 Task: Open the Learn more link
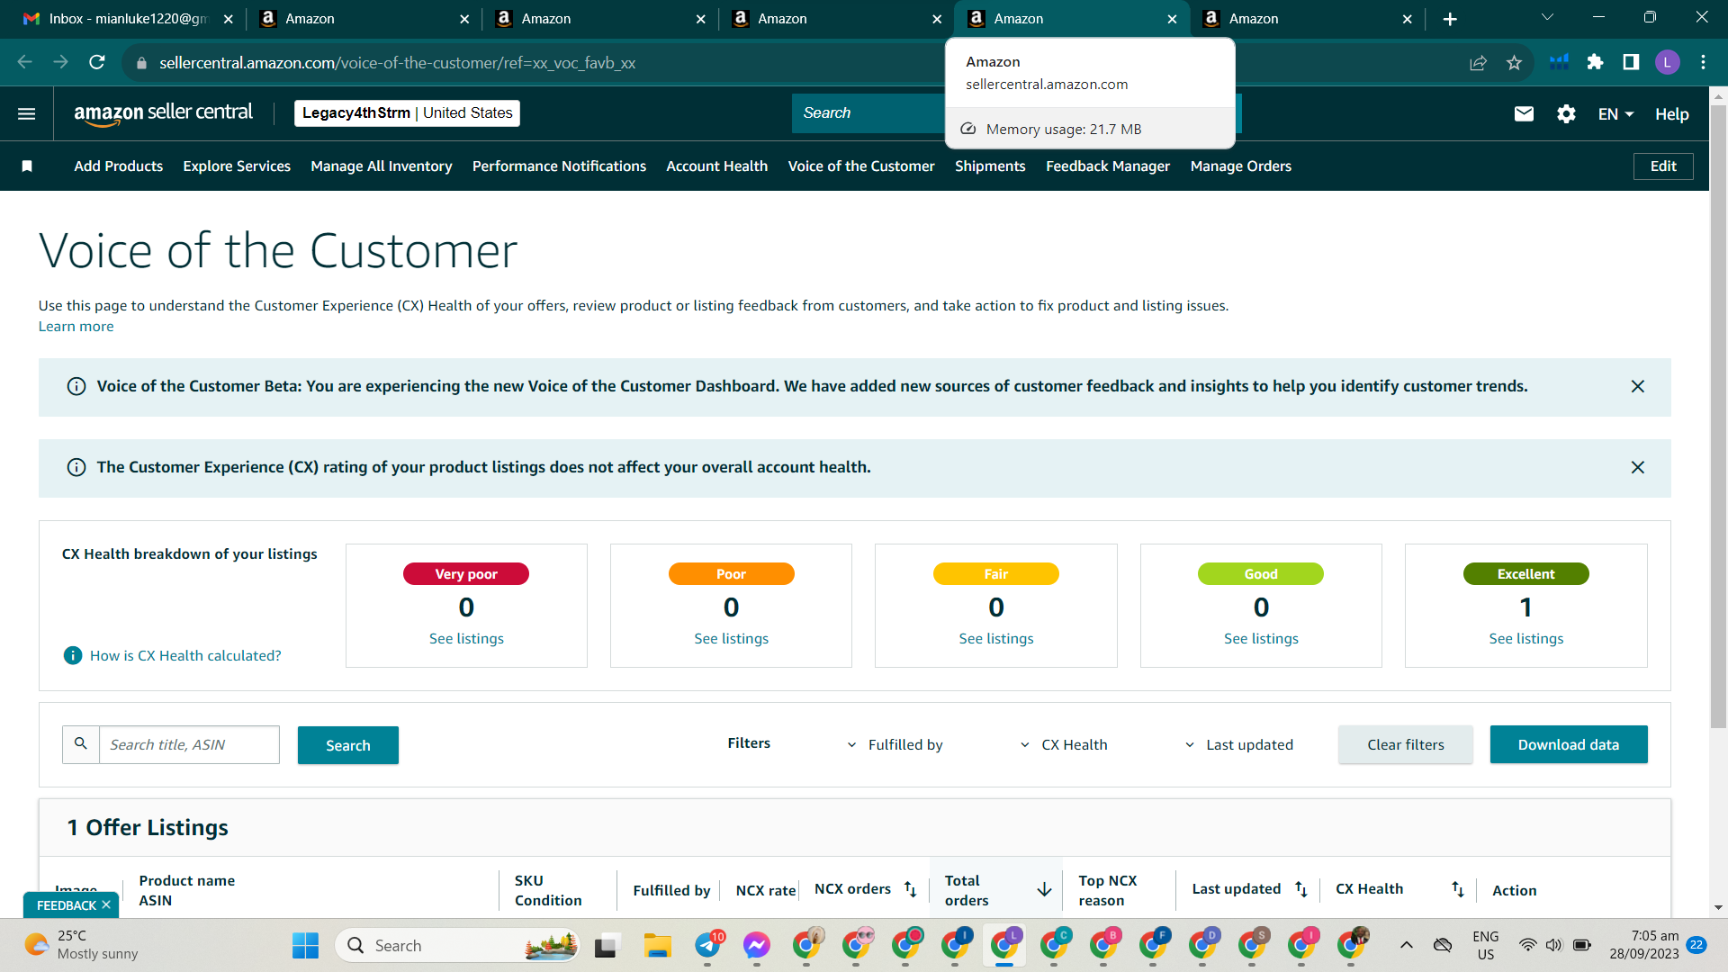coord(76,327)
